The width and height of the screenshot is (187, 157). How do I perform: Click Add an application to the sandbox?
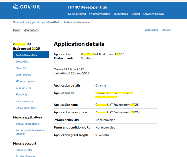(30, 132)
